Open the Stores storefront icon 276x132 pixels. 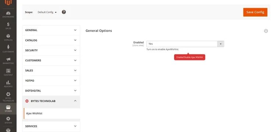8,107
